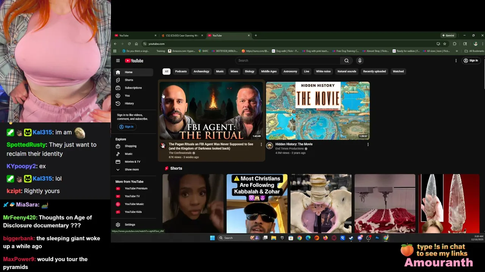
Task: Open FBI Agent The Ritual video thumbnail
Action: (211, 111)
